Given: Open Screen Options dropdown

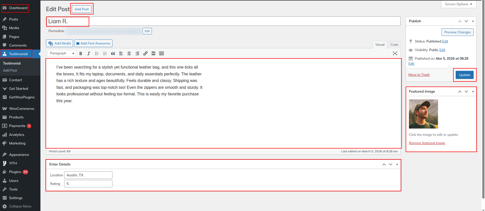Looking at the screenshot, I should point(458,4).
